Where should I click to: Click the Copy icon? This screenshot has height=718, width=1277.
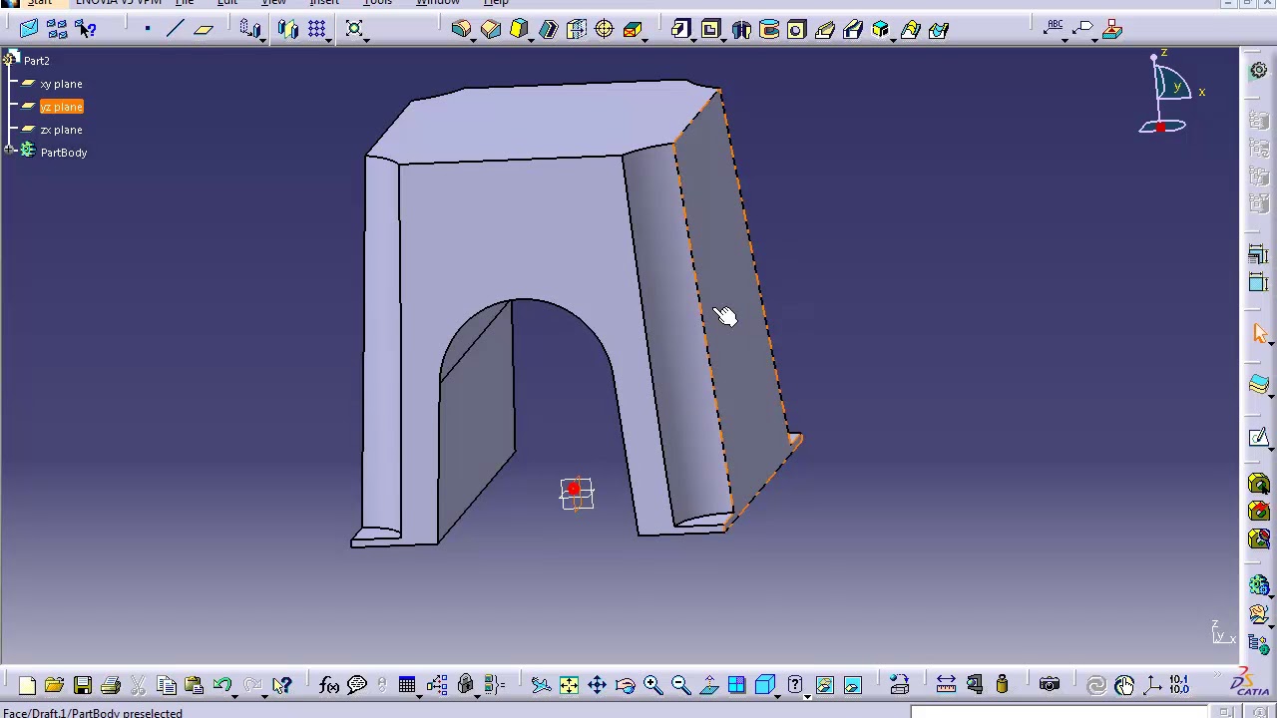point(167,685)
